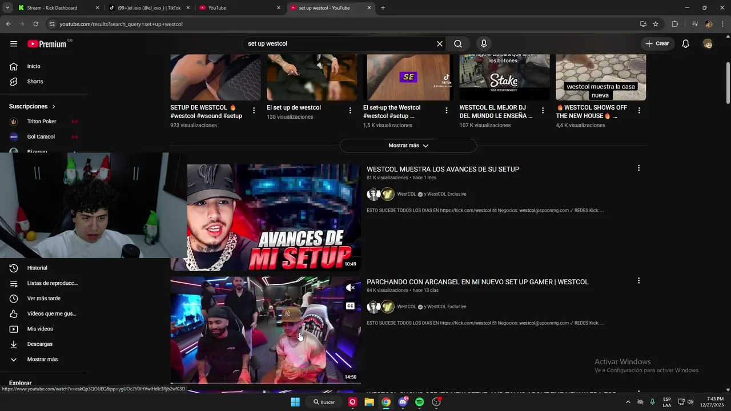
Task: Expand sidebar list with Mostrar más
Action: coord(43,360)
